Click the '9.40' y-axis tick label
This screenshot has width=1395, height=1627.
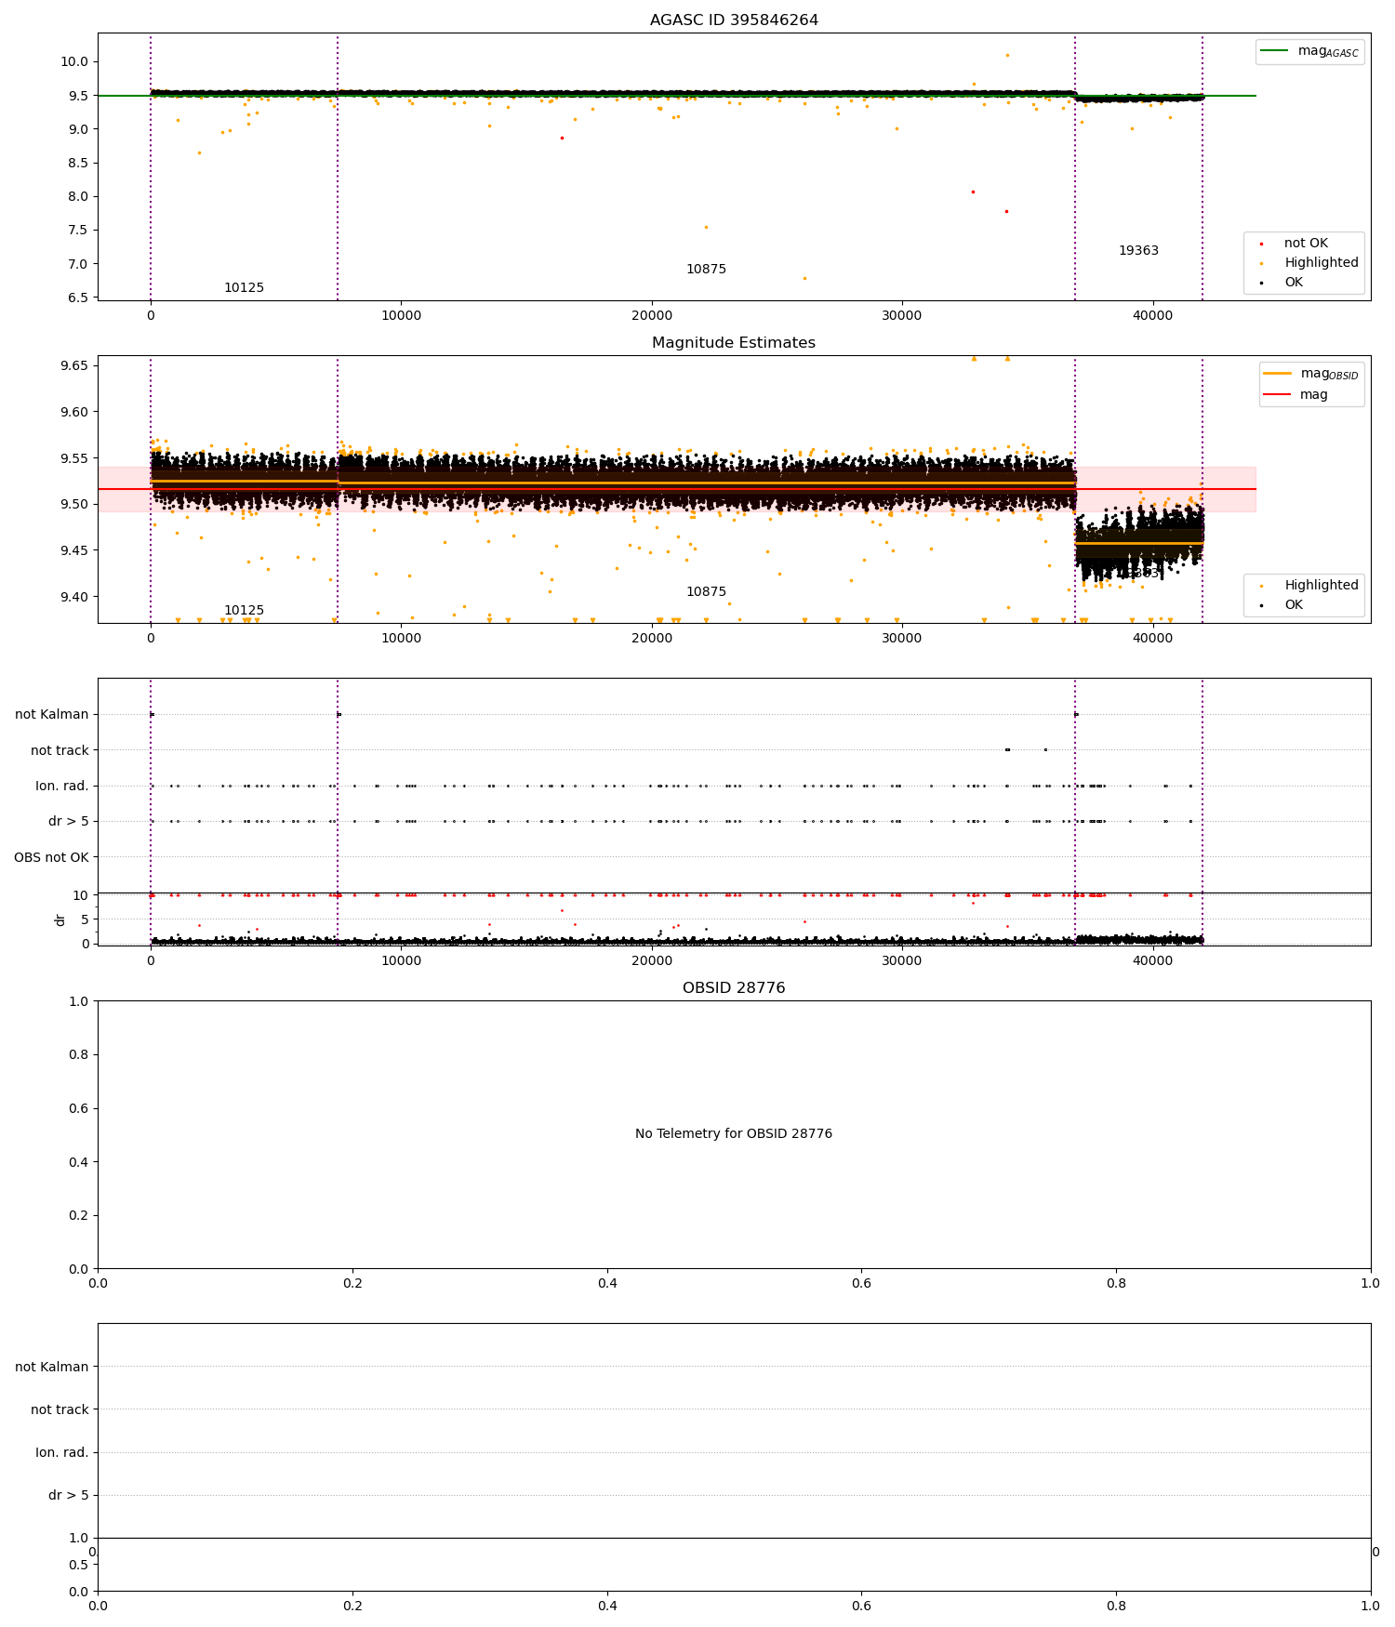[x=77, y=597]
